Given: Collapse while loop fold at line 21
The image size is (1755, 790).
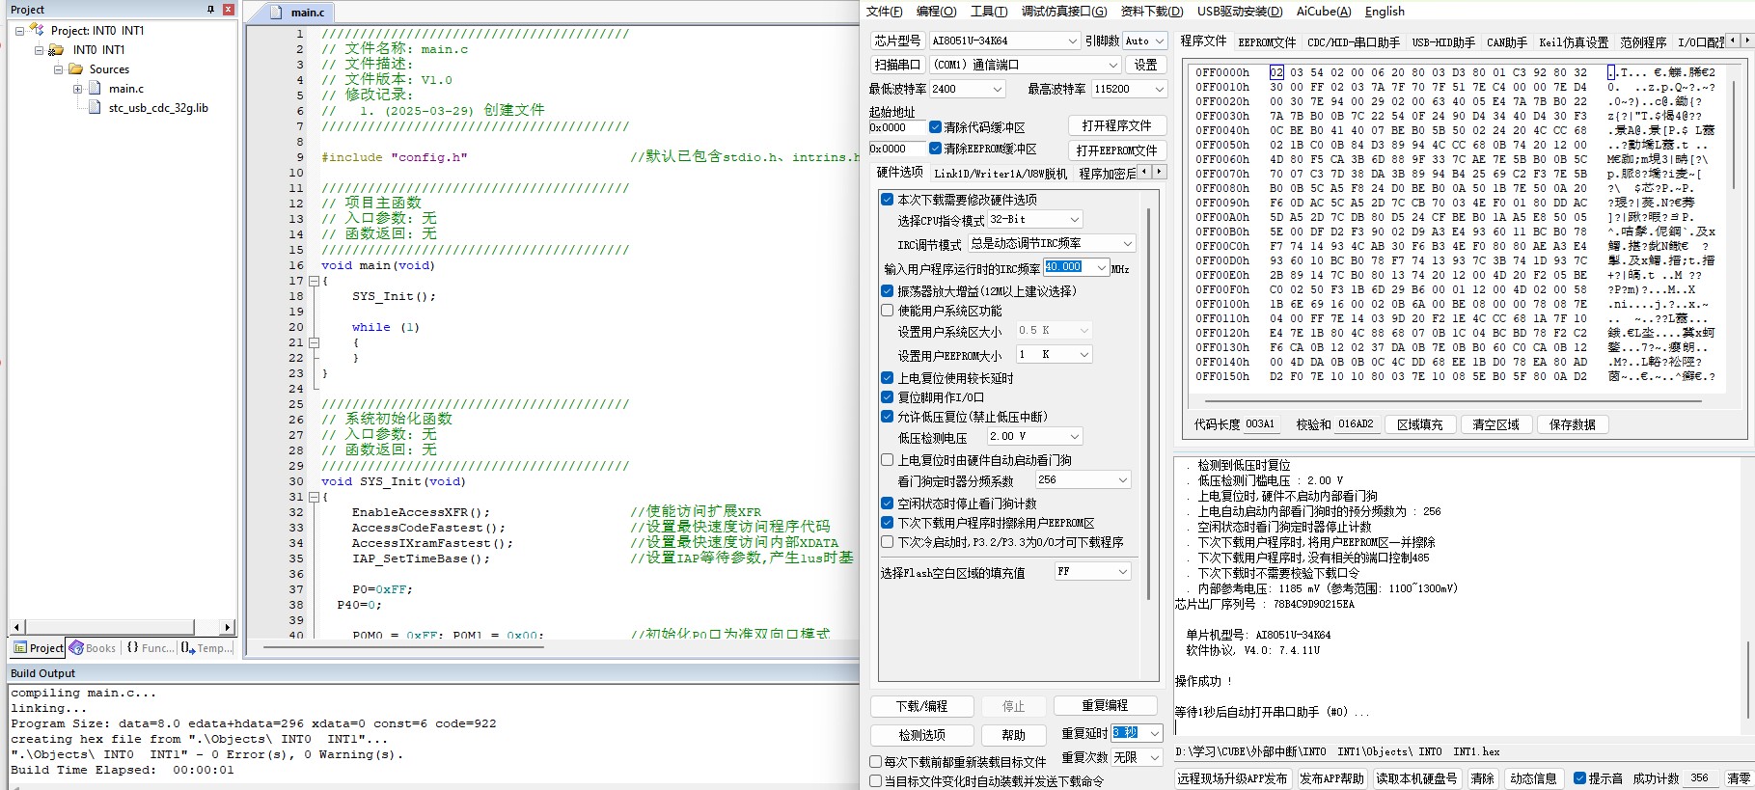Looking at the screenshot, I should pyautogui.click(x=314, y=342).
